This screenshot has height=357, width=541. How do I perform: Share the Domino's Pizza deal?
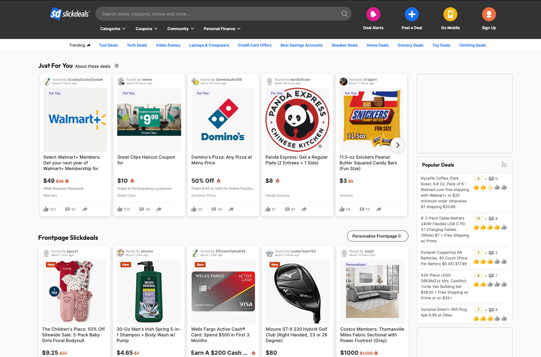tap(231, 209)
